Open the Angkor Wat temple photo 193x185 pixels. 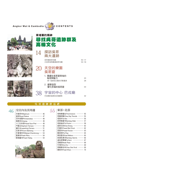tap(20, 43)
